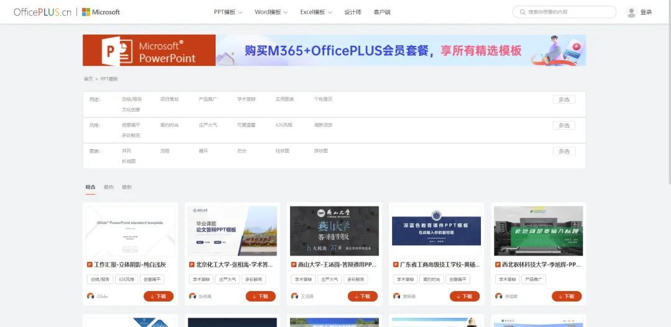
Task: Click the author avatar next to 王汤圆
Action: (x=294, y=296)
